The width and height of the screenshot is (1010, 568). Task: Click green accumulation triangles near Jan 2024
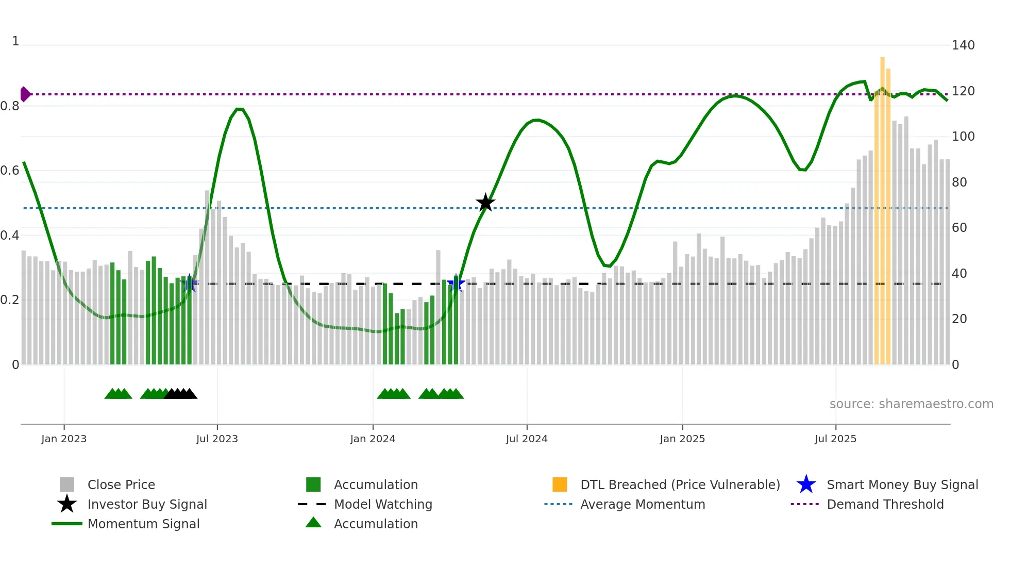[x=393, y=394]
